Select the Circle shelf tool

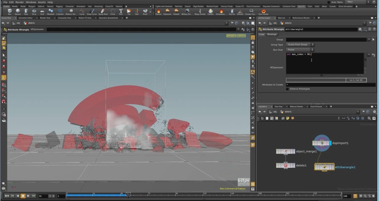(113, 12)
